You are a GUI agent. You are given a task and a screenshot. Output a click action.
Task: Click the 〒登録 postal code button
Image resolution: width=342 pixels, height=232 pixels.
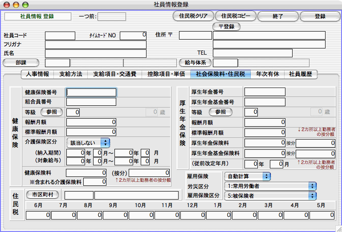coord(226,27)
